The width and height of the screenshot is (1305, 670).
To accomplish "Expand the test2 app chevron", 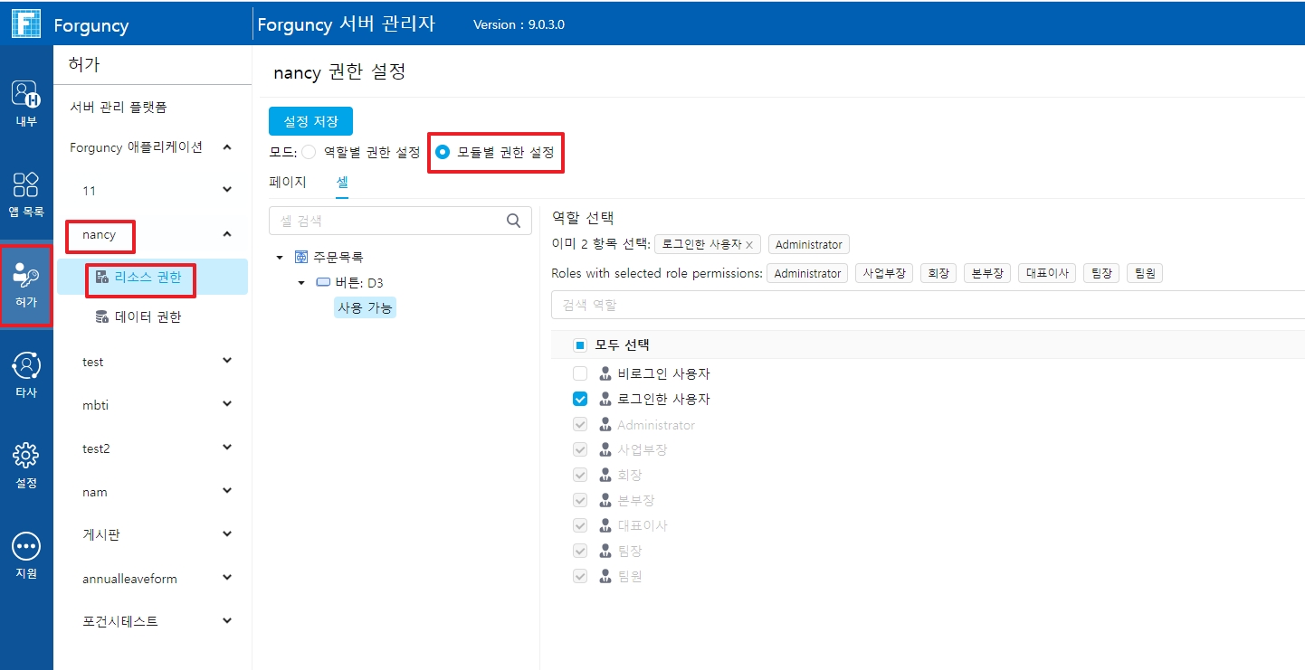I will coord(227,448).
